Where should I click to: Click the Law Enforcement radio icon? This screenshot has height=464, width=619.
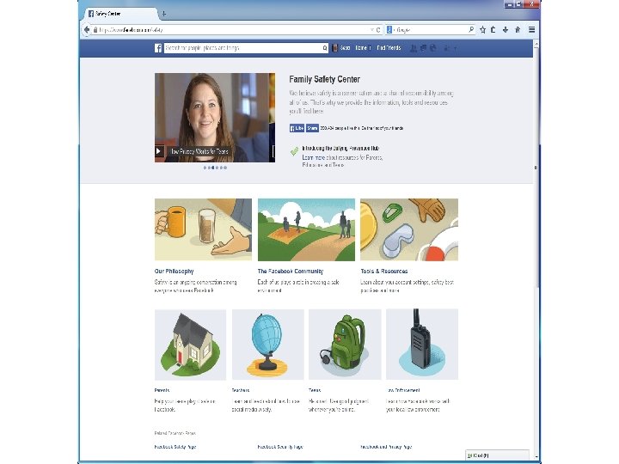tap(422, 345)
